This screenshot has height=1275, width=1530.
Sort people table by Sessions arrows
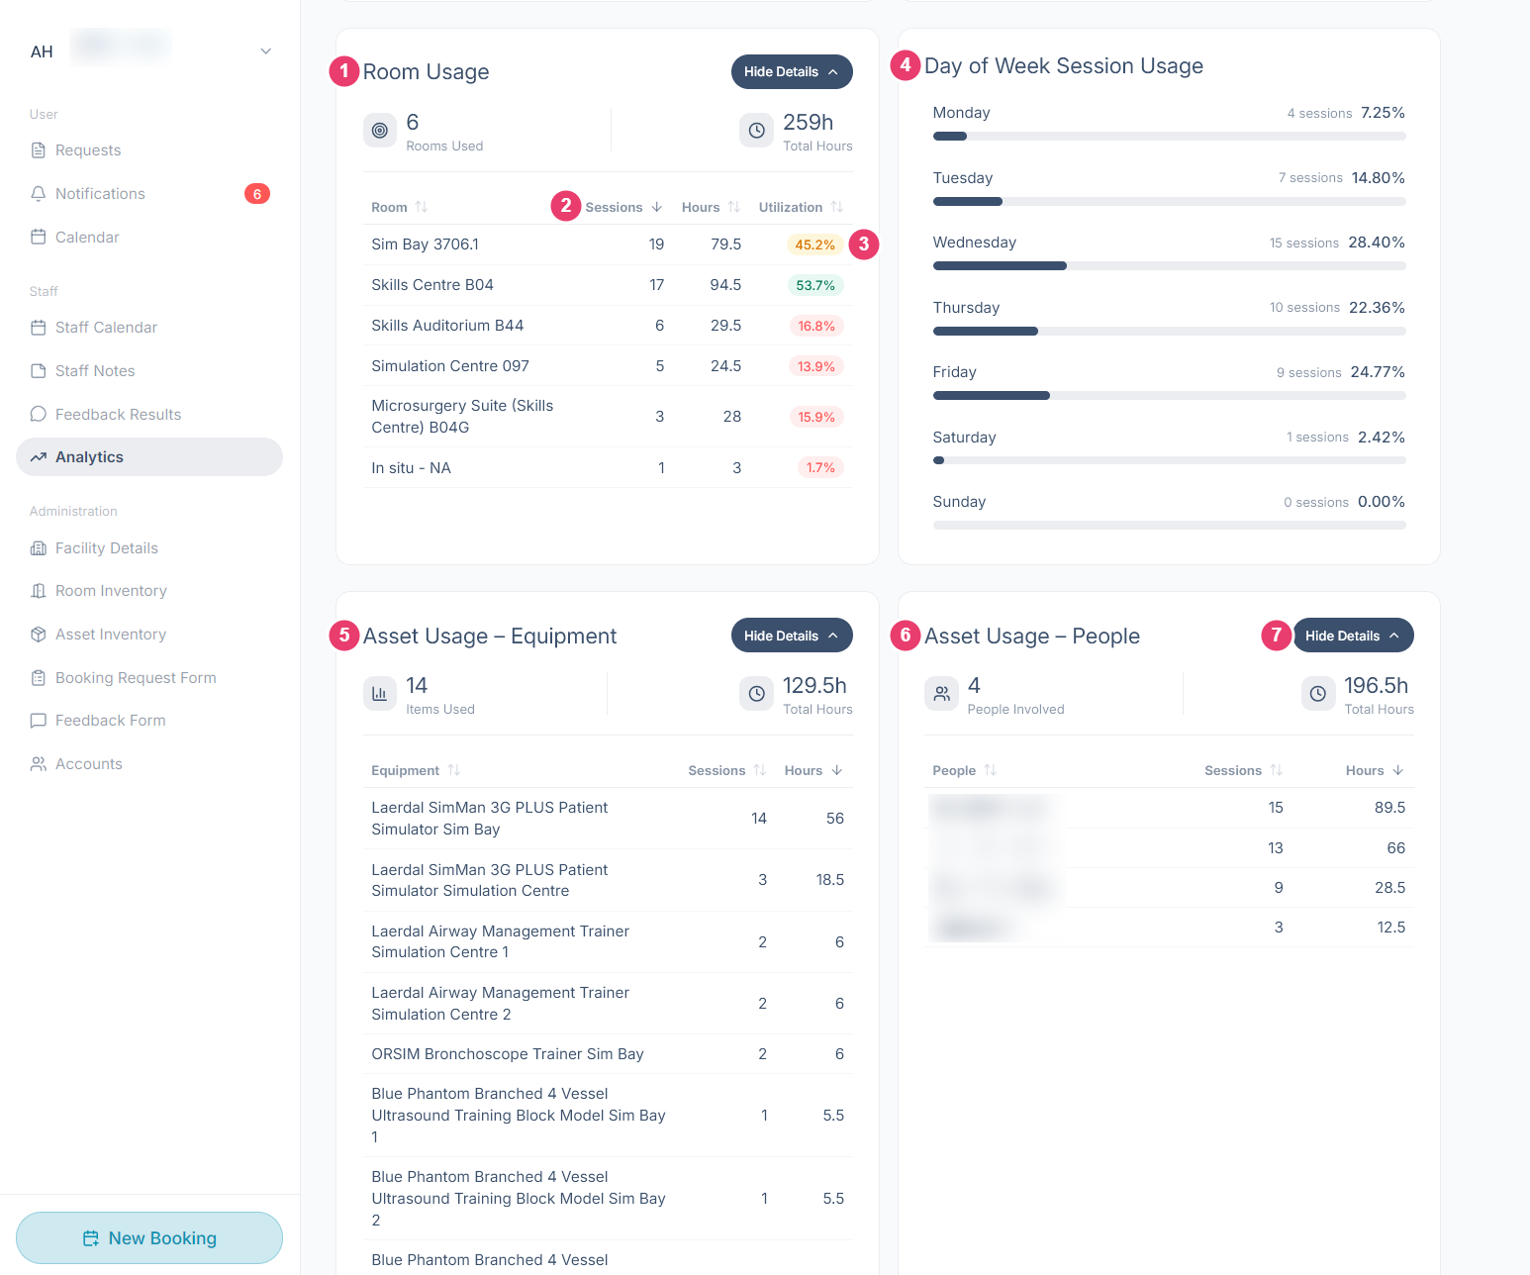pos(1277,770)
